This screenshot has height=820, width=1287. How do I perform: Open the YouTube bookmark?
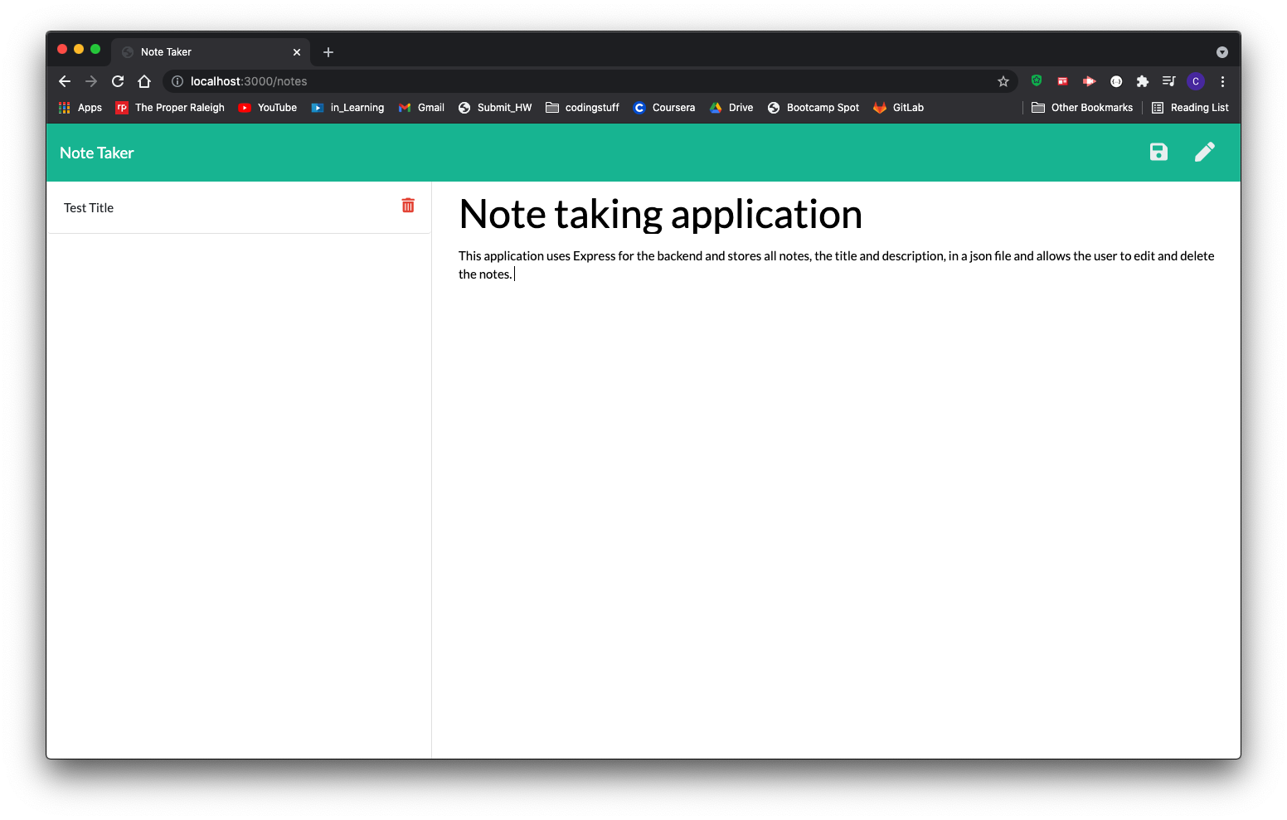tap(268, 108)
